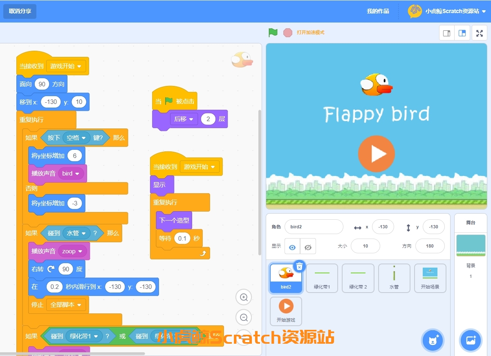Click the 小虎鲸Scratch资源站 username

tap(452, 11)
